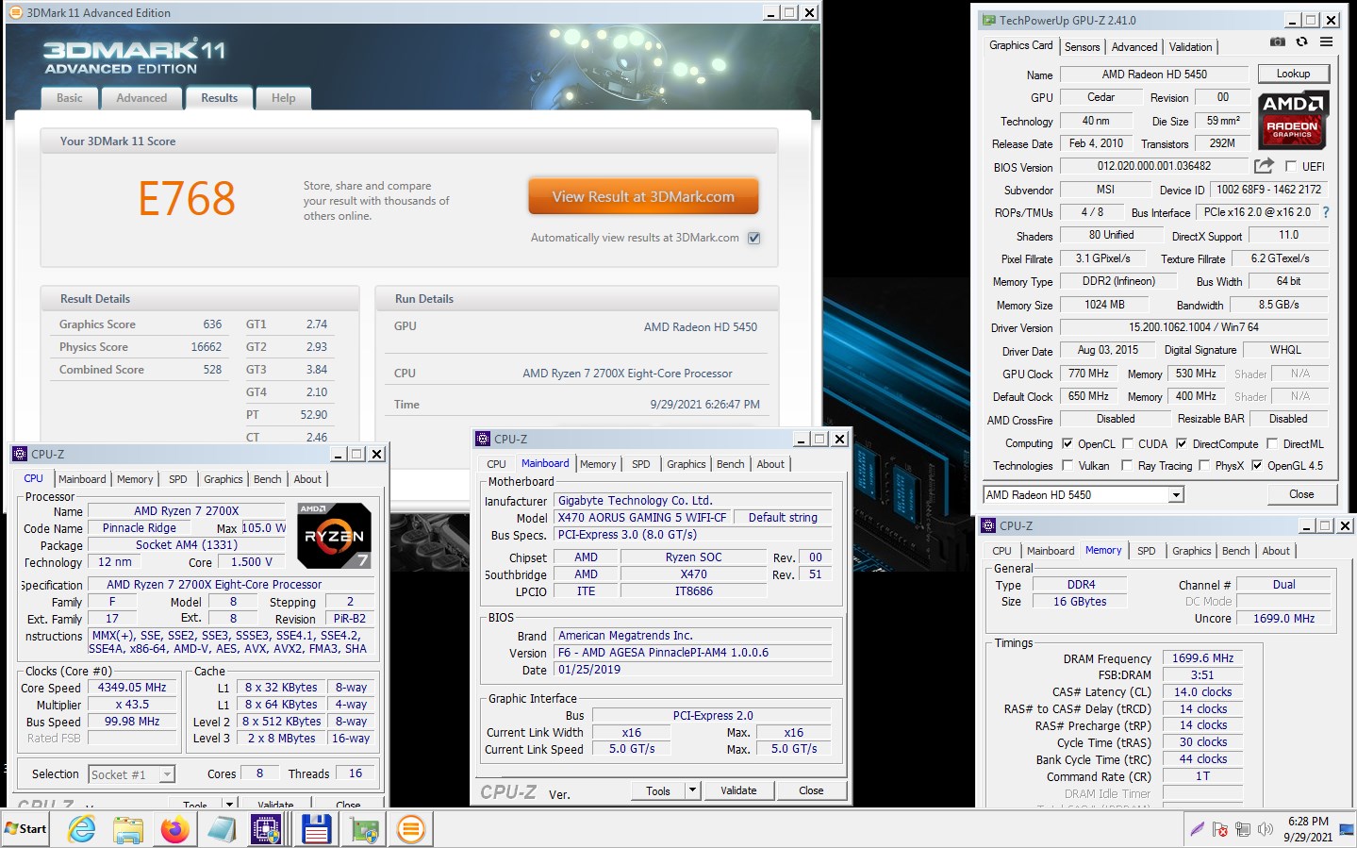Click the GPU name field AMD Radeon HD 5450

tap(1154, 75)
